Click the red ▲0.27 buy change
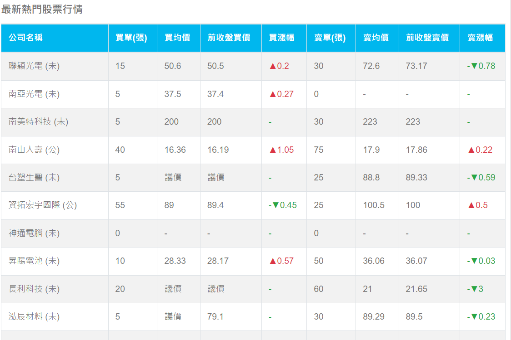Screen dimensions: 511x340 pos(282,94)
